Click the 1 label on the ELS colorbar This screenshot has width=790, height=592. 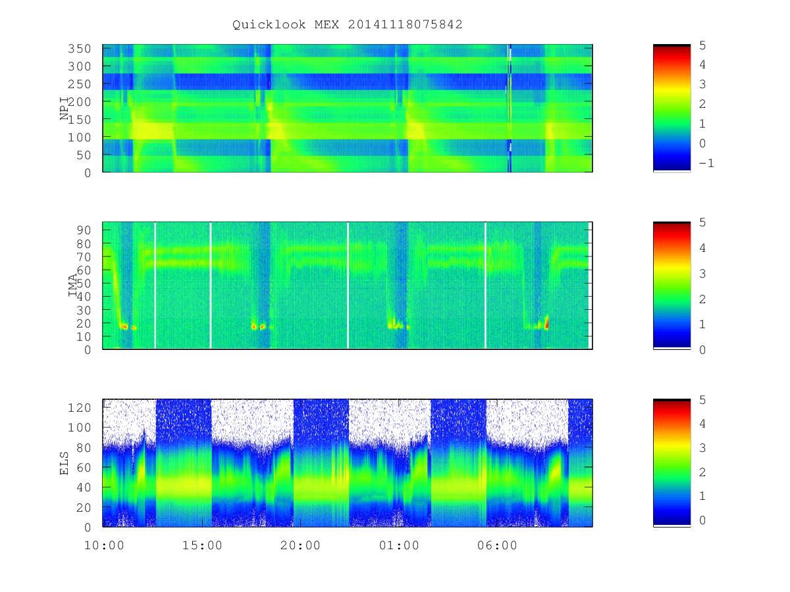[702, 496]
